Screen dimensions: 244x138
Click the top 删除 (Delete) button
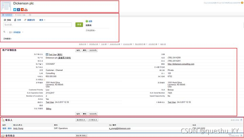[85, 50]
